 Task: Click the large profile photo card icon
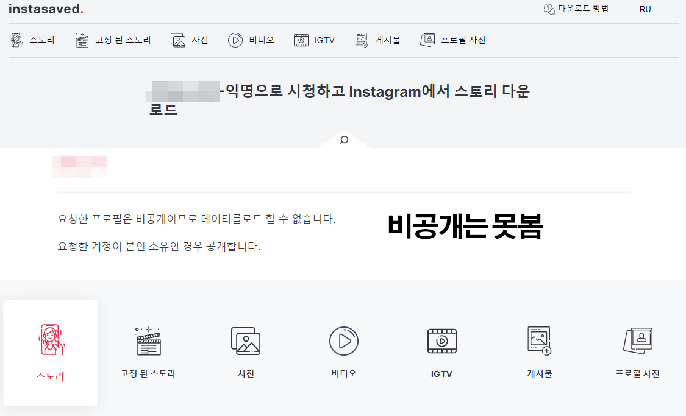[x=638, y=341]
